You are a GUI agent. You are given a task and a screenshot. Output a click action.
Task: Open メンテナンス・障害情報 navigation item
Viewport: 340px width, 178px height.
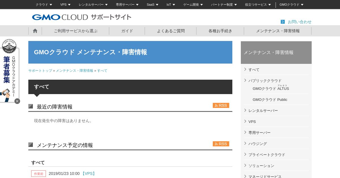pyautogui.click(x=278, y=31)
